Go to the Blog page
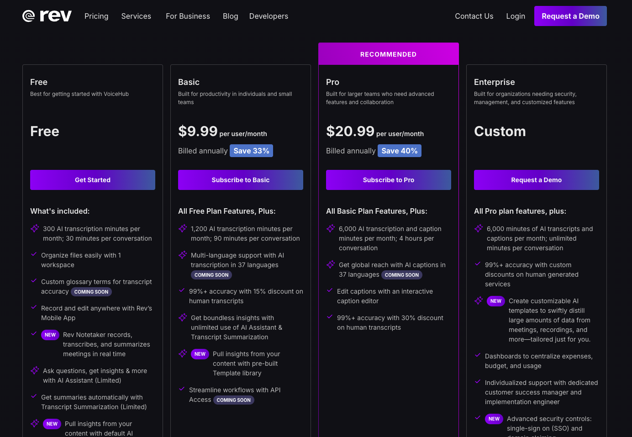 click(231, 16)
